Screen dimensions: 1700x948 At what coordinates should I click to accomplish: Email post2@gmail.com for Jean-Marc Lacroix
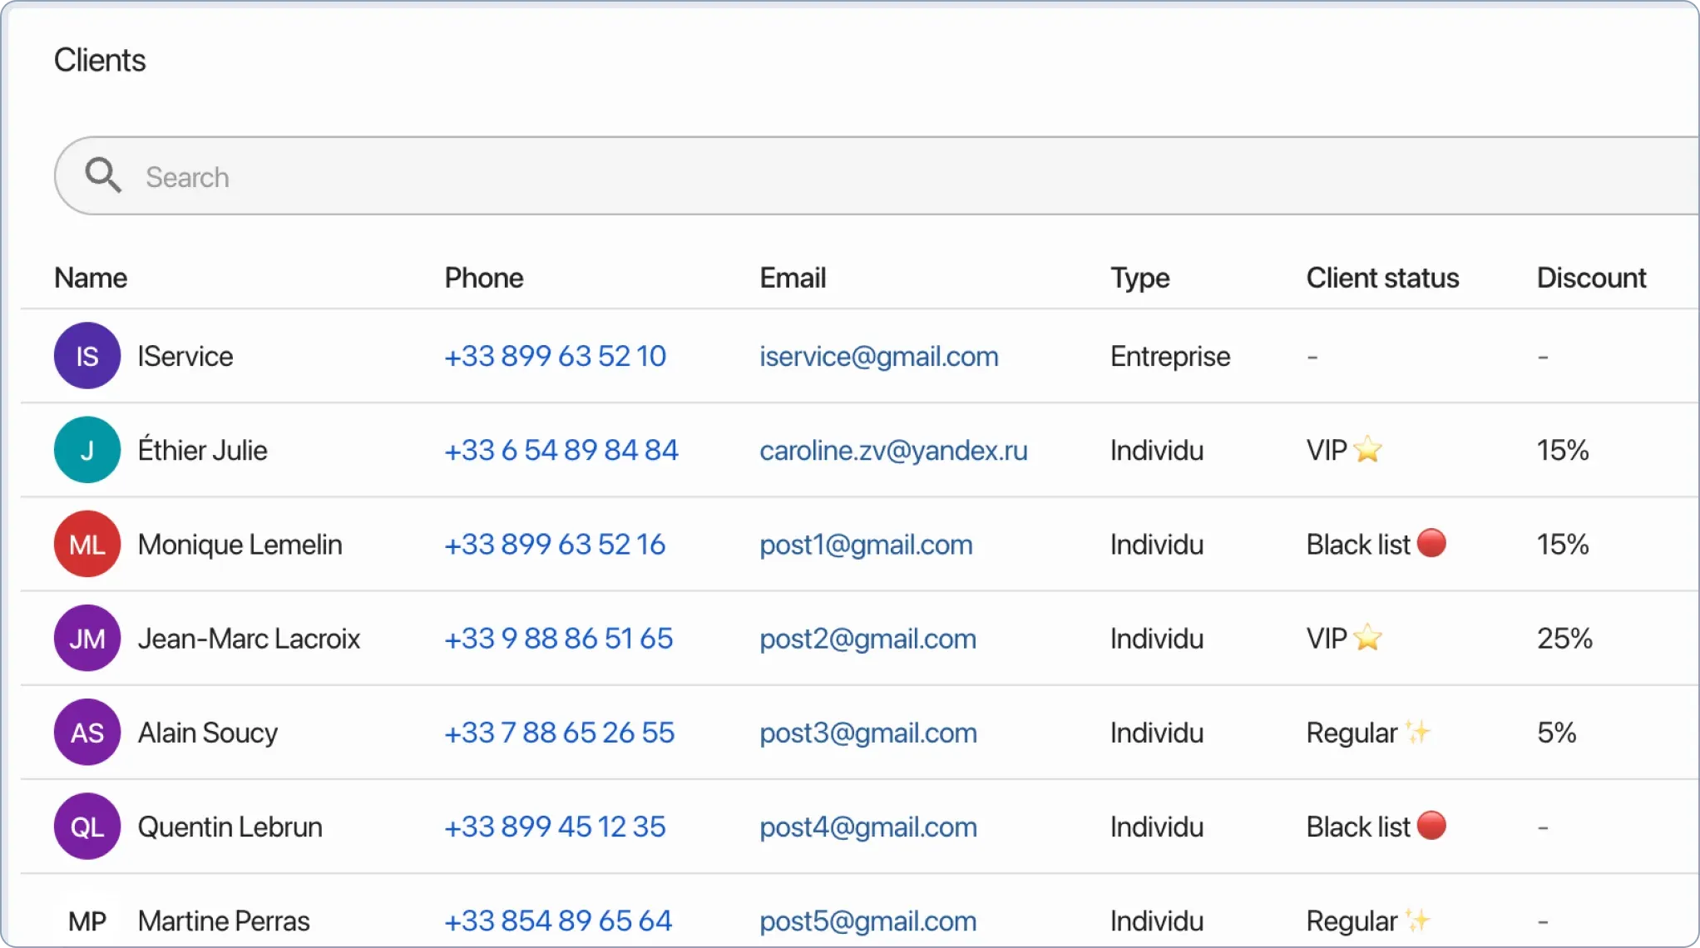pyautogui.click(x=867, y=638)
